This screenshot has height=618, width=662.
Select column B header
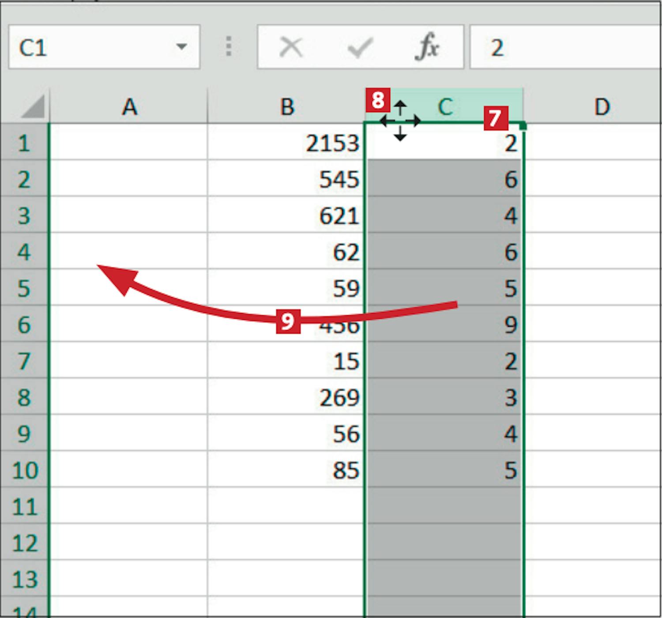click(x=287, y=106)
